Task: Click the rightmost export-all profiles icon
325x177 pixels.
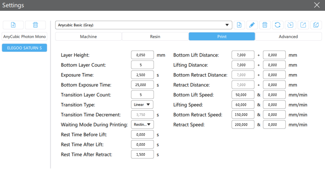Action: tap(316, 25)
